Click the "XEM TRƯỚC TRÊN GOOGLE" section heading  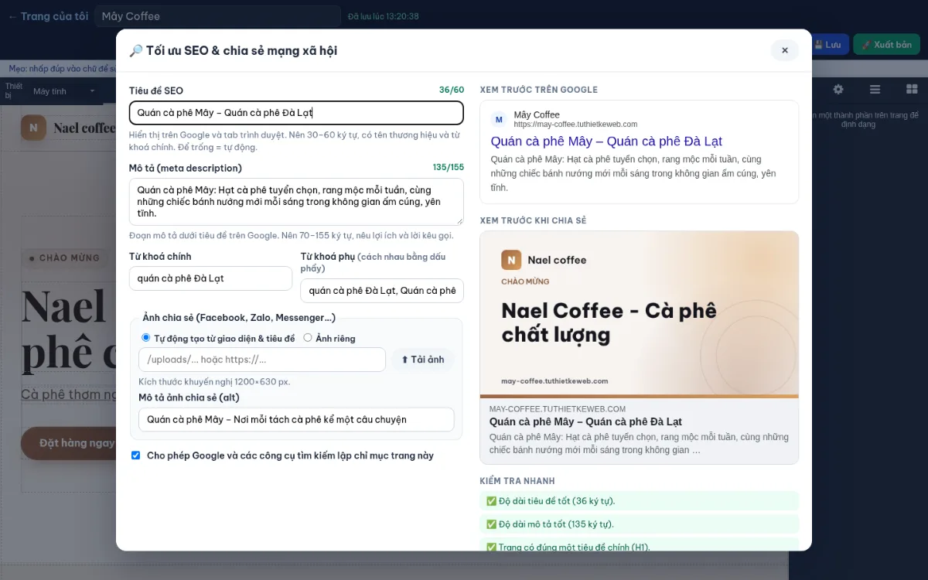pos(539,90)
